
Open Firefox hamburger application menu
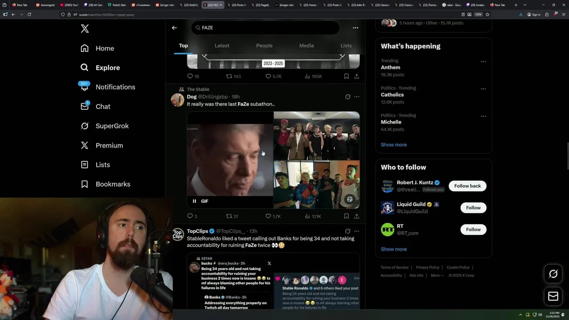pos(563,14)
